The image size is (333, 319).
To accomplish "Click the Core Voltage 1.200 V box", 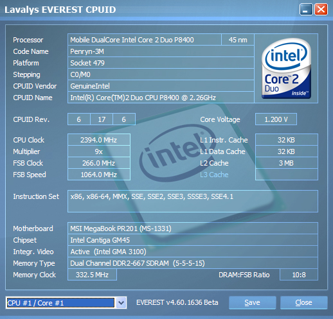I will [276, 119].
